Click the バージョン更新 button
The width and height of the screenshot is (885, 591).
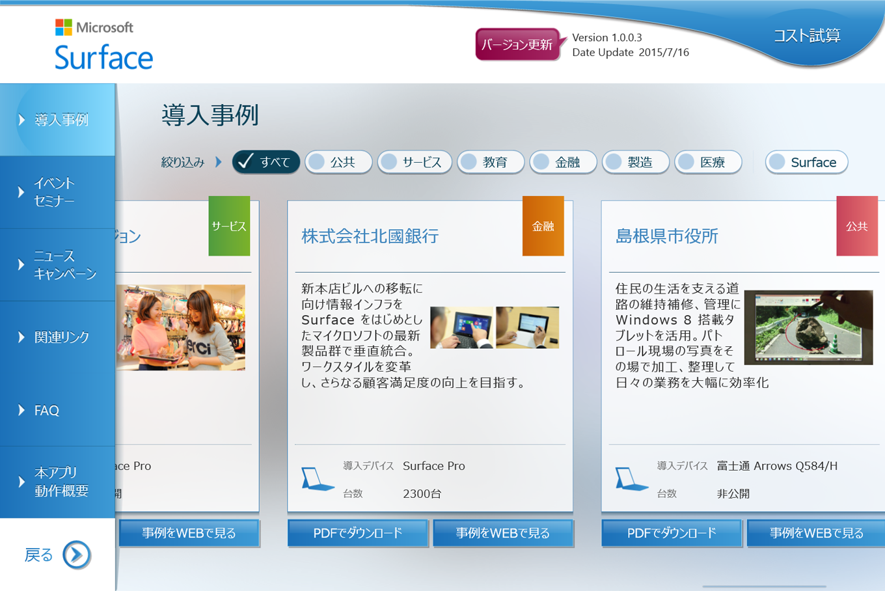518,44
